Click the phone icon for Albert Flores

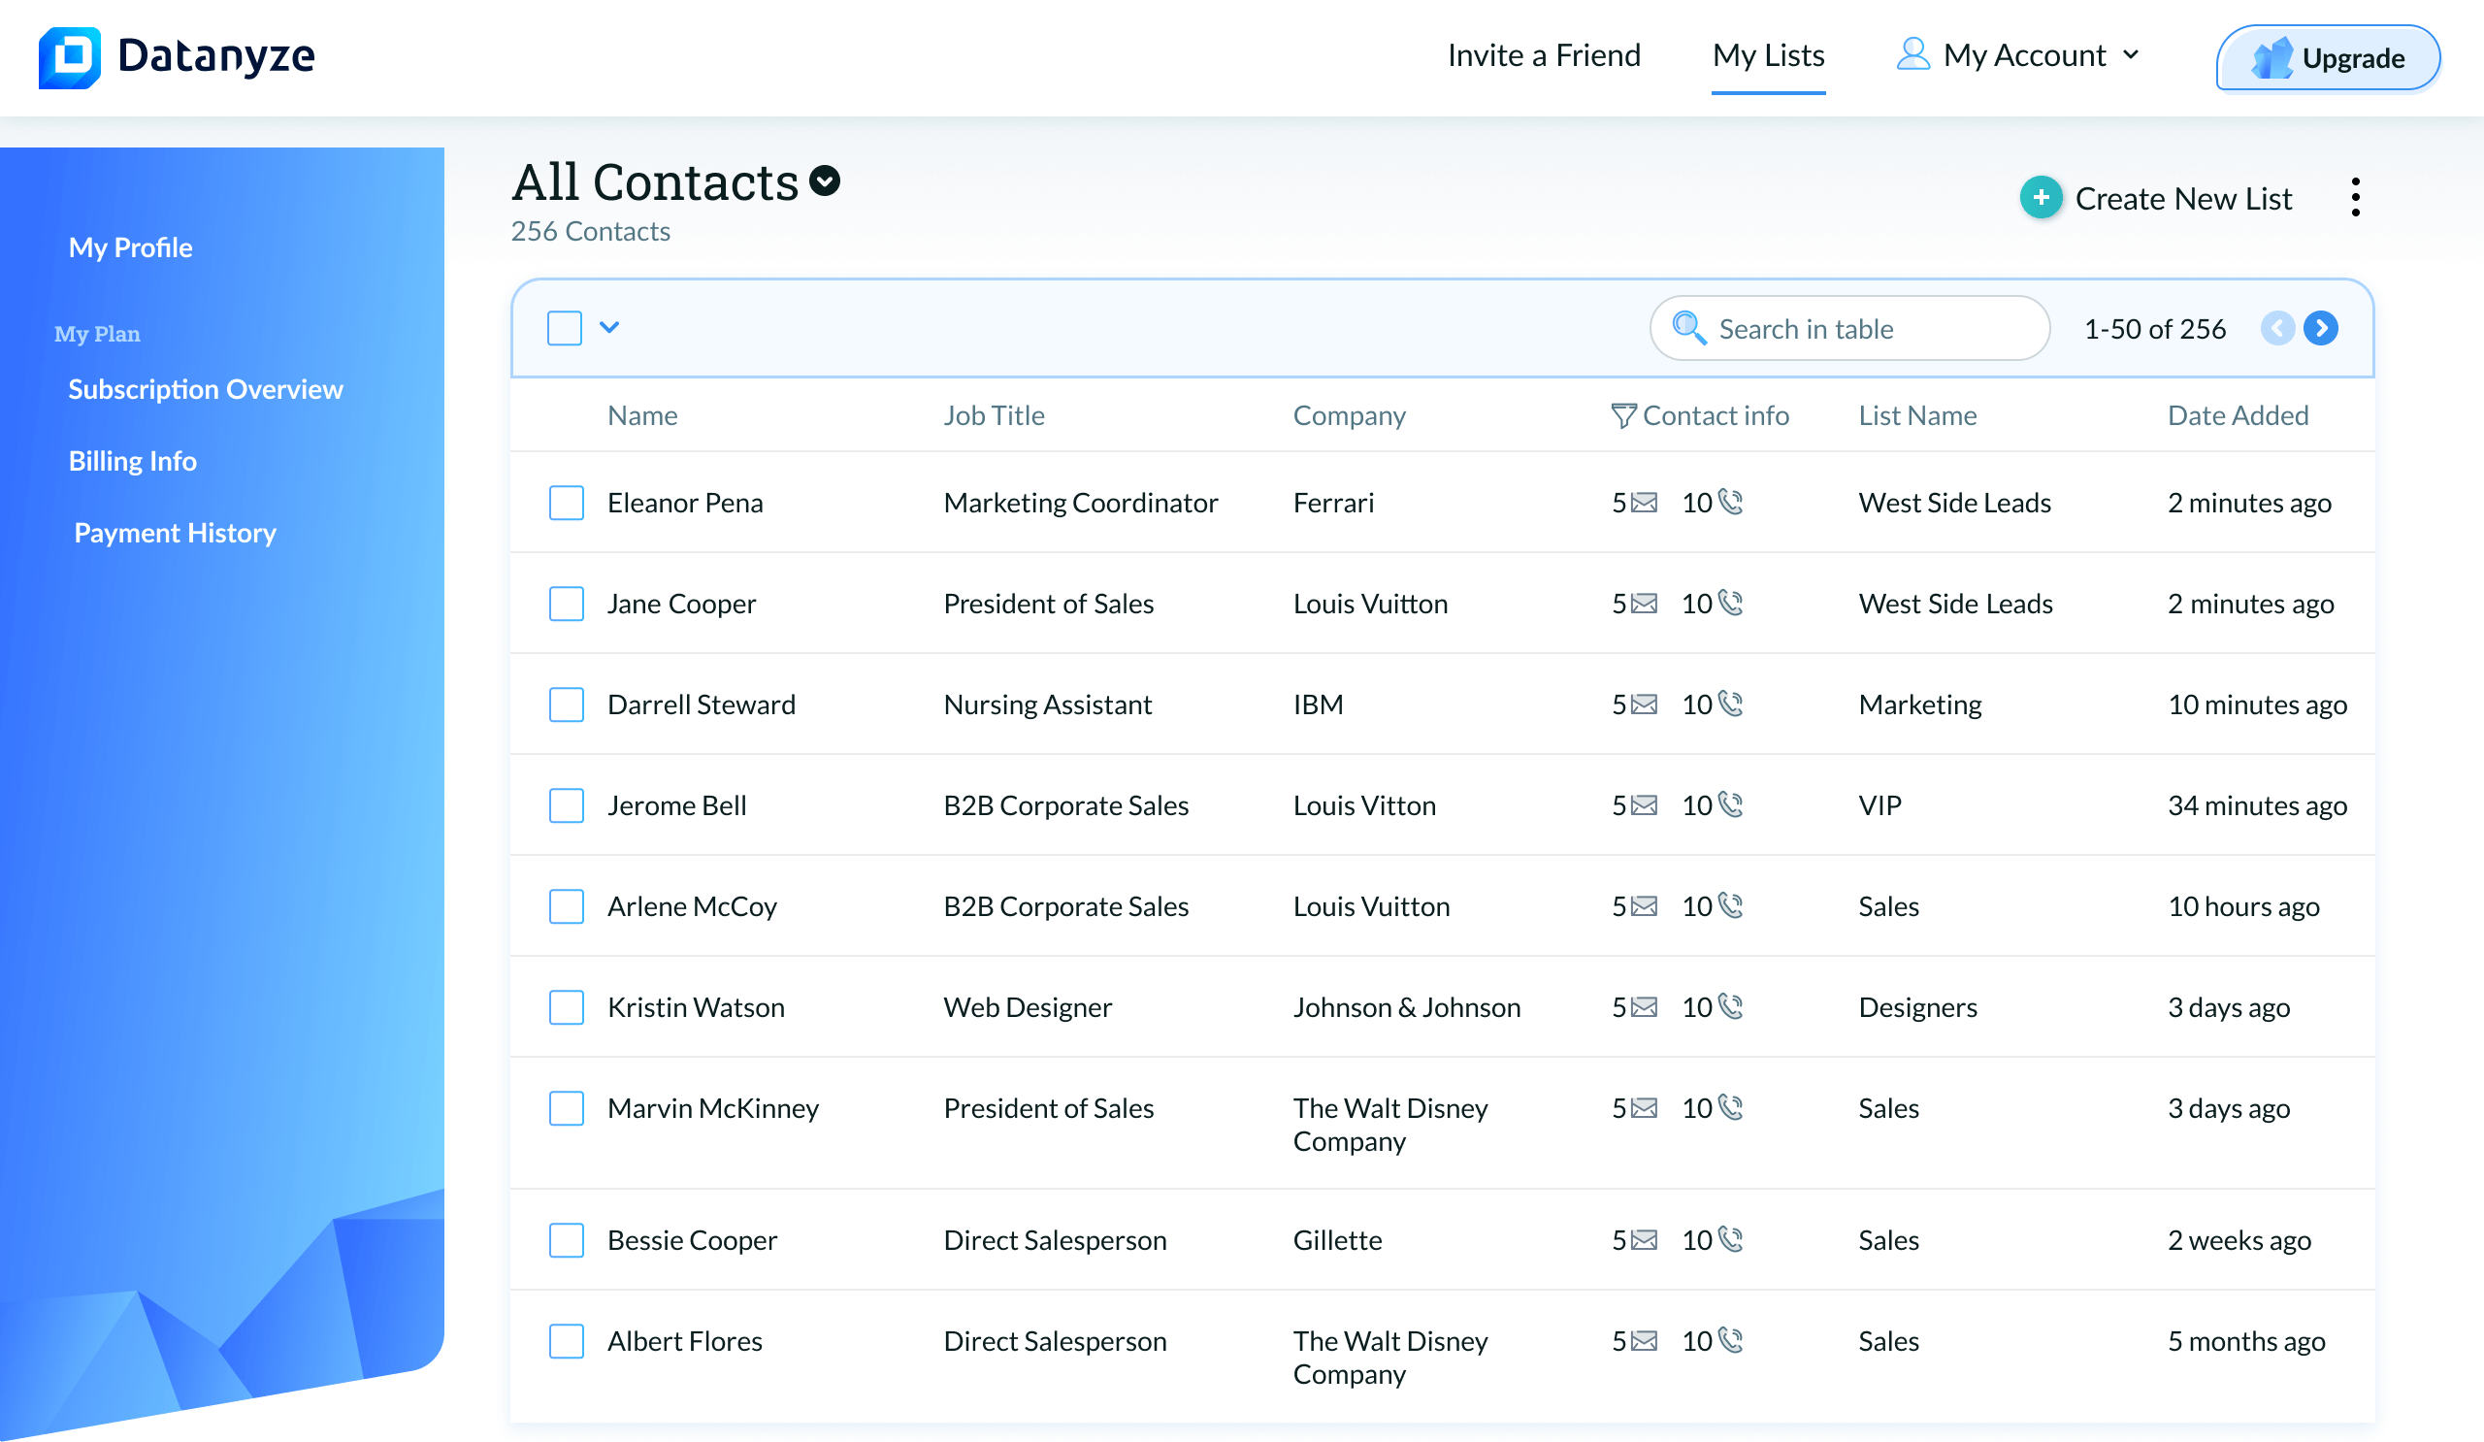[1730, 1341]
